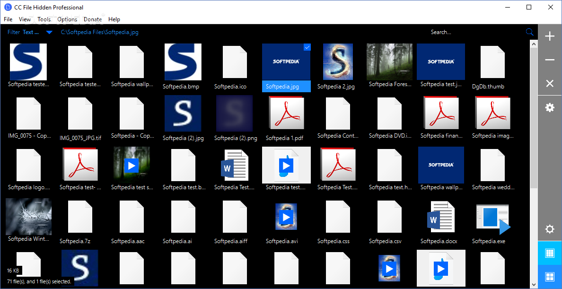Screen dimensions: 562x289
Task: Select the Softpedia.css file icon
Action: (x=338, y=217)
